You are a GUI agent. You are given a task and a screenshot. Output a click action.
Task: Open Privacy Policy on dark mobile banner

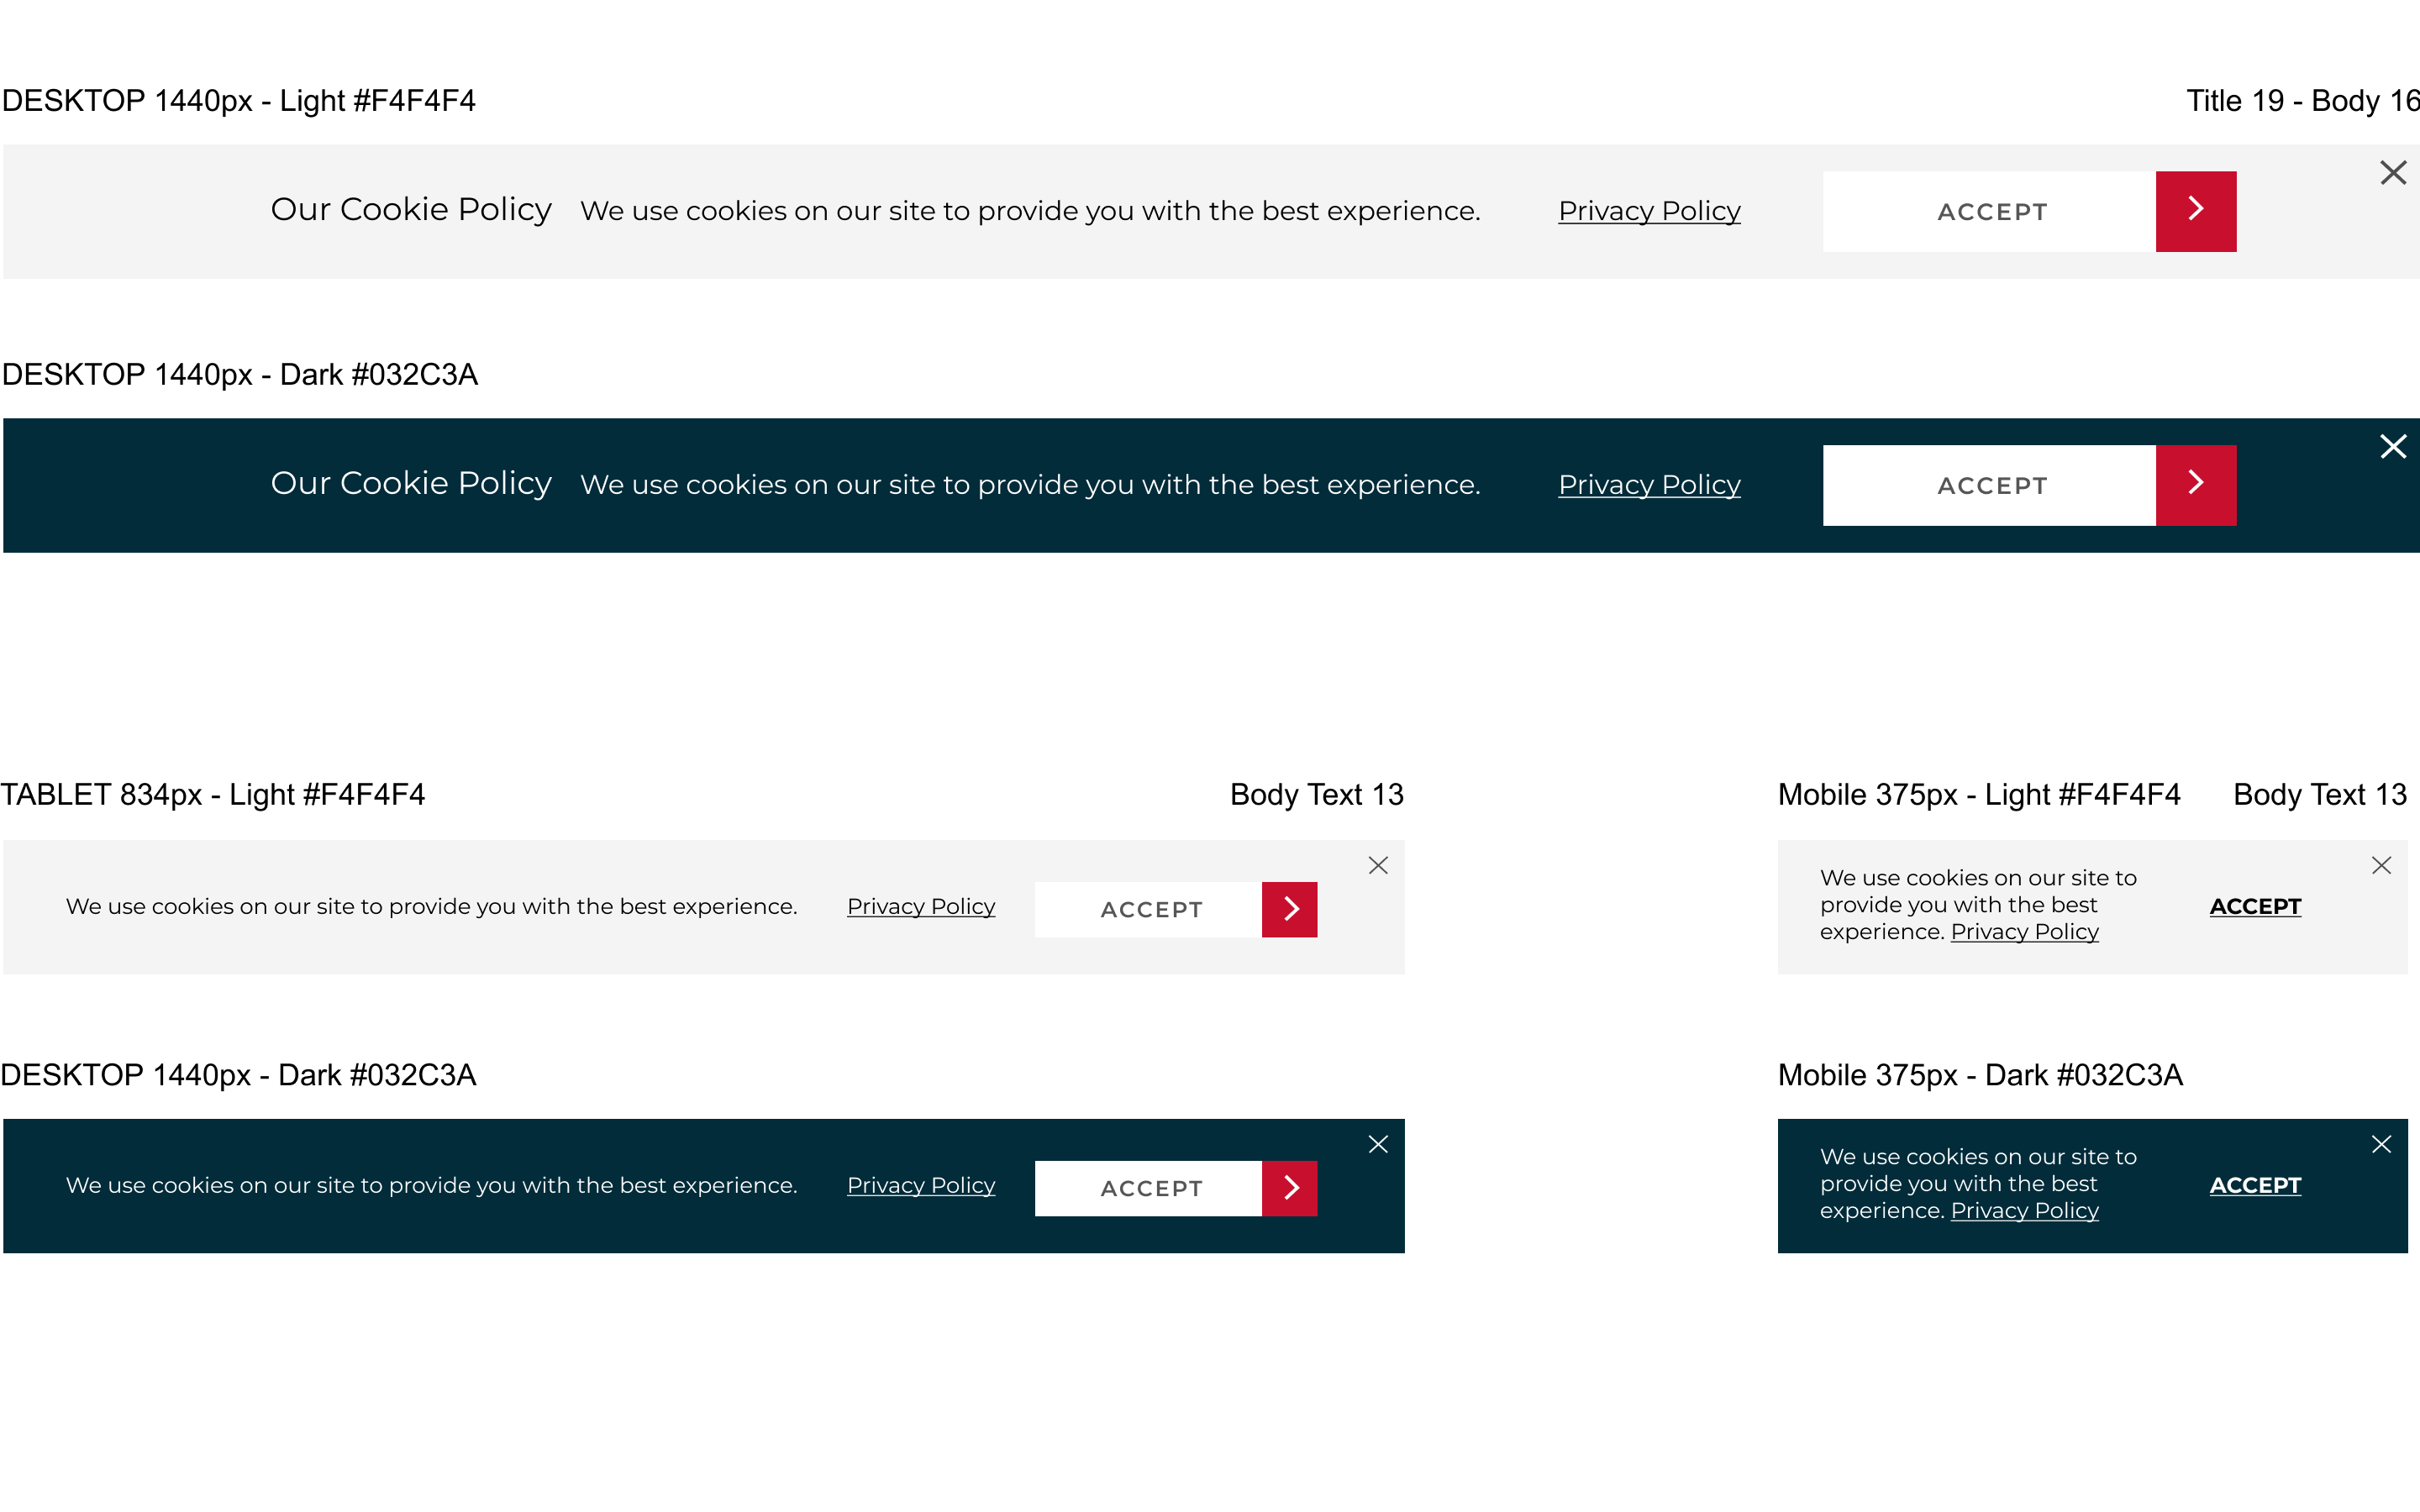click(2024, 1211)
